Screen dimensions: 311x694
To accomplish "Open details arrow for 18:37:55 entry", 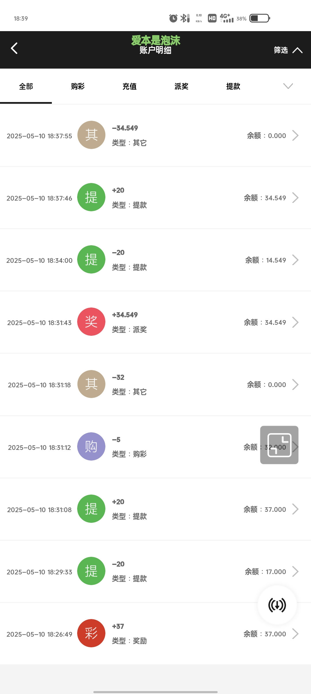I will (x=295, y=135).
